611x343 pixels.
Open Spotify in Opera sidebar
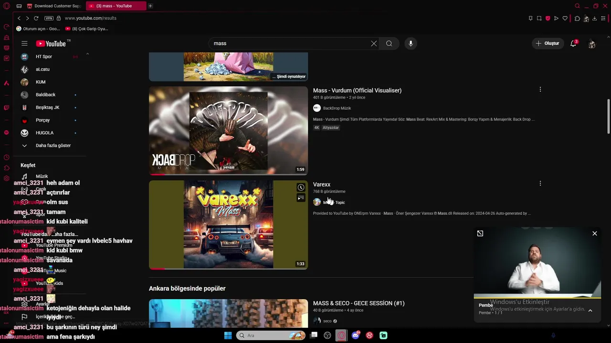click(6, 132)
